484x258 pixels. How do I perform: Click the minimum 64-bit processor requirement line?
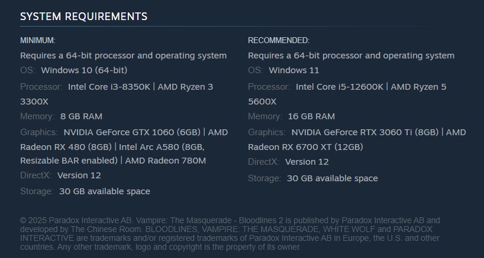coord(123,55)
